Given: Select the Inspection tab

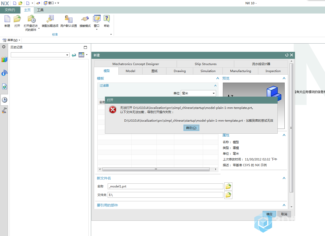Looking at the screenshot, I should point(273,71).
